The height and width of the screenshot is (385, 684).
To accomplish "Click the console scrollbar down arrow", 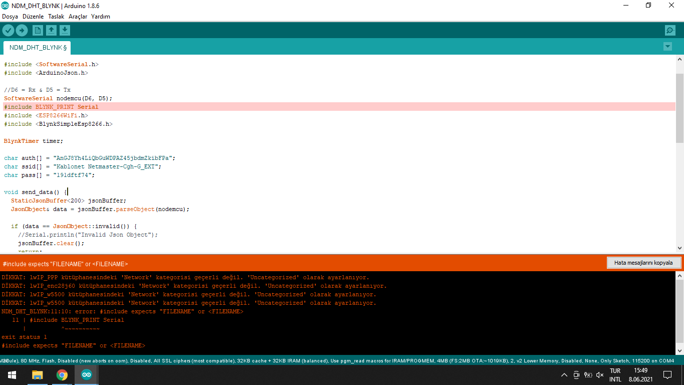I will pos(679,350).
